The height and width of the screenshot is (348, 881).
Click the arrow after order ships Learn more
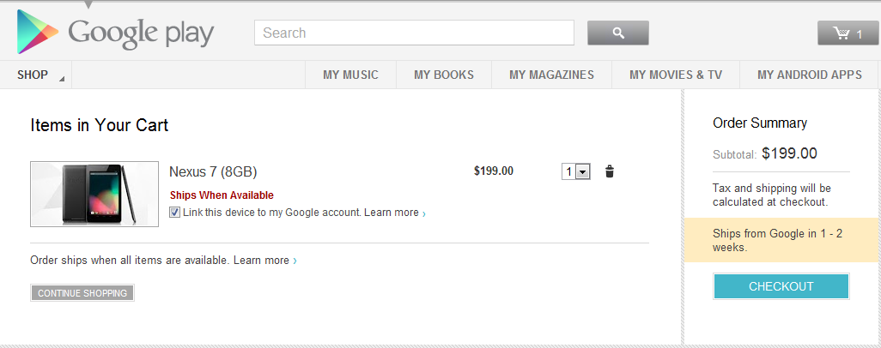pos(295,261)
